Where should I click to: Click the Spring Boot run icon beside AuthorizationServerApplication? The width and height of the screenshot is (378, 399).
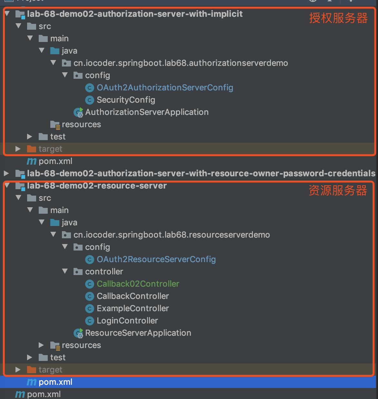click(x=78, y=112)
